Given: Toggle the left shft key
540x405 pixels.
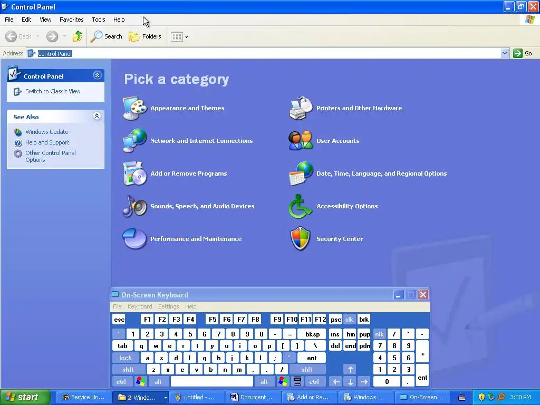Looking at the screenshot, I should pyautogui.click(x=129, y=370).
